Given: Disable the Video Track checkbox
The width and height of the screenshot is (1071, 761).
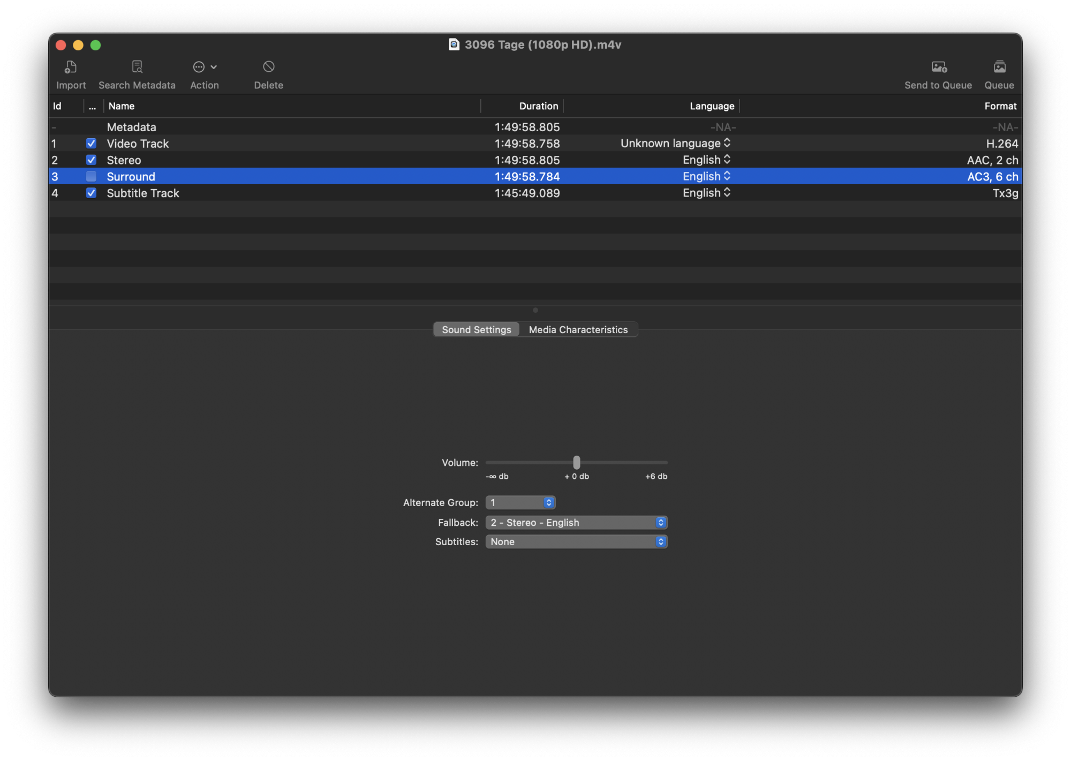Looking at the screenshot, I should pos(91,144).
